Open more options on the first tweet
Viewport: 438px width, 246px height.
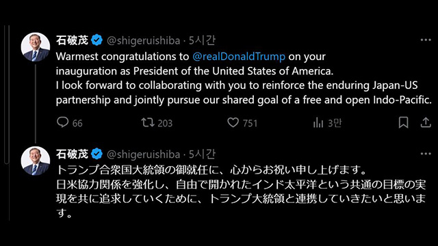pos(426,40)
